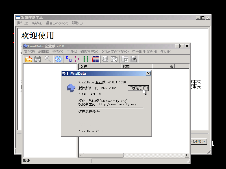226x169 pixels.
Task: Sort by the 状态 column header
Action: (x=137, y=66)
